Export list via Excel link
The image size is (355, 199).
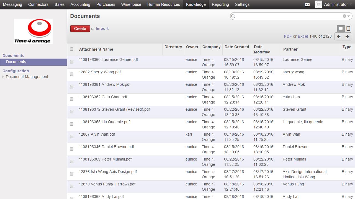click(x=303, y=36)
